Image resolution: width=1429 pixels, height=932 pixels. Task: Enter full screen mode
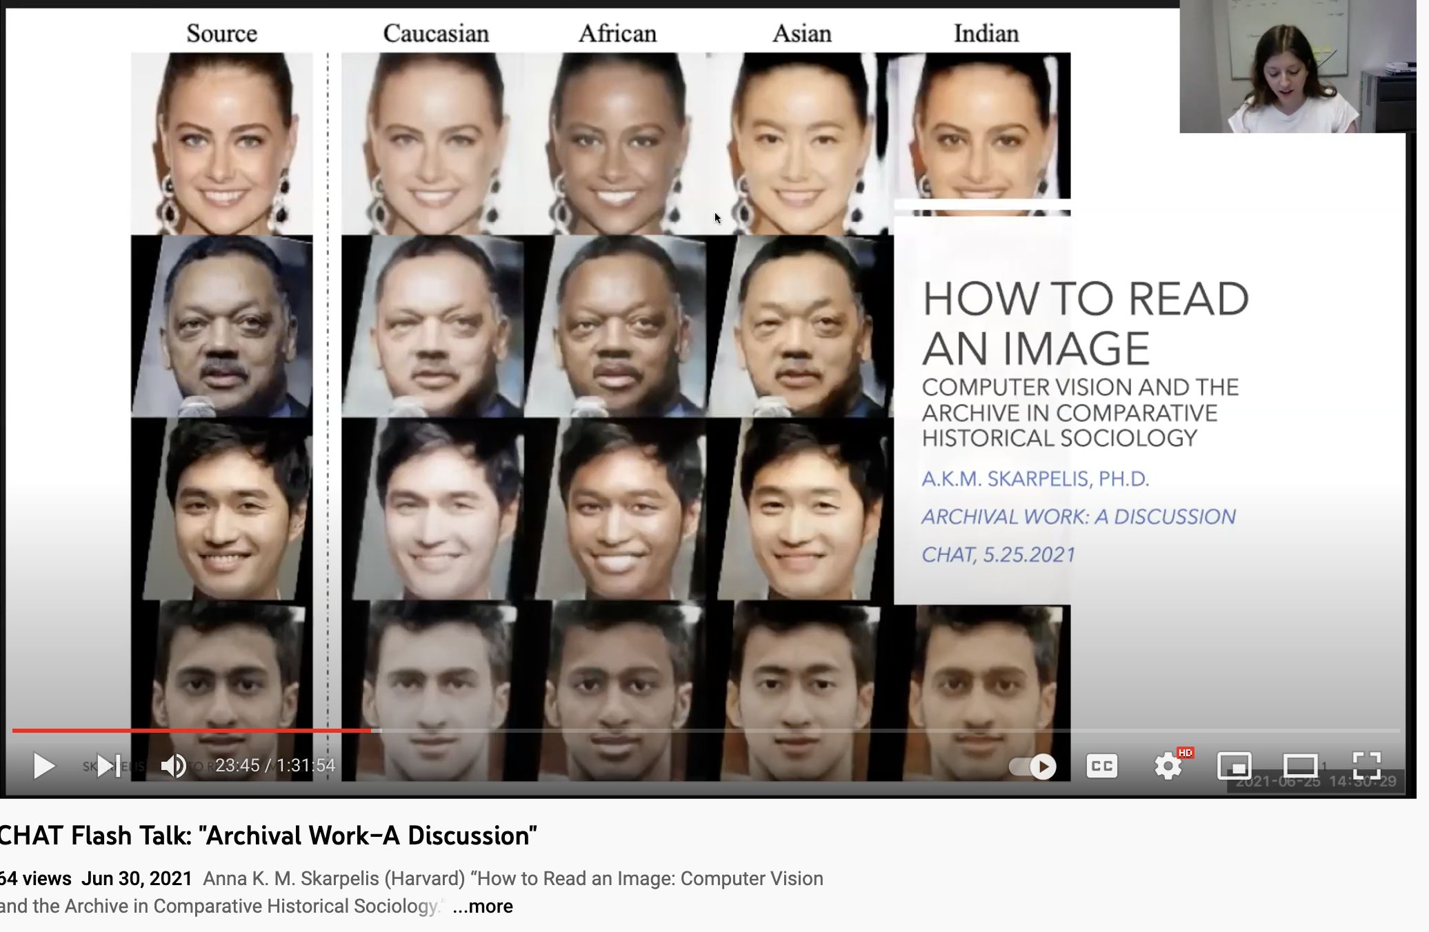pyautogui.click(x=1366, y=766)
